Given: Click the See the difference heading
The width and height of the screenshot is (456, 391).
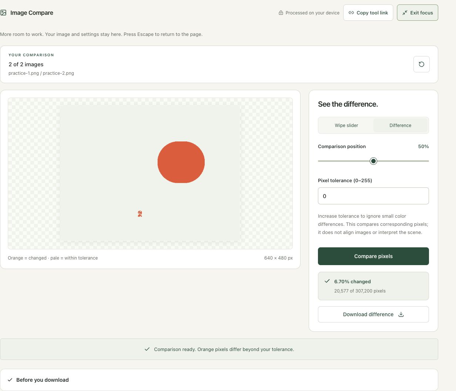Looking at the screenshot, I should pos(348,104).
